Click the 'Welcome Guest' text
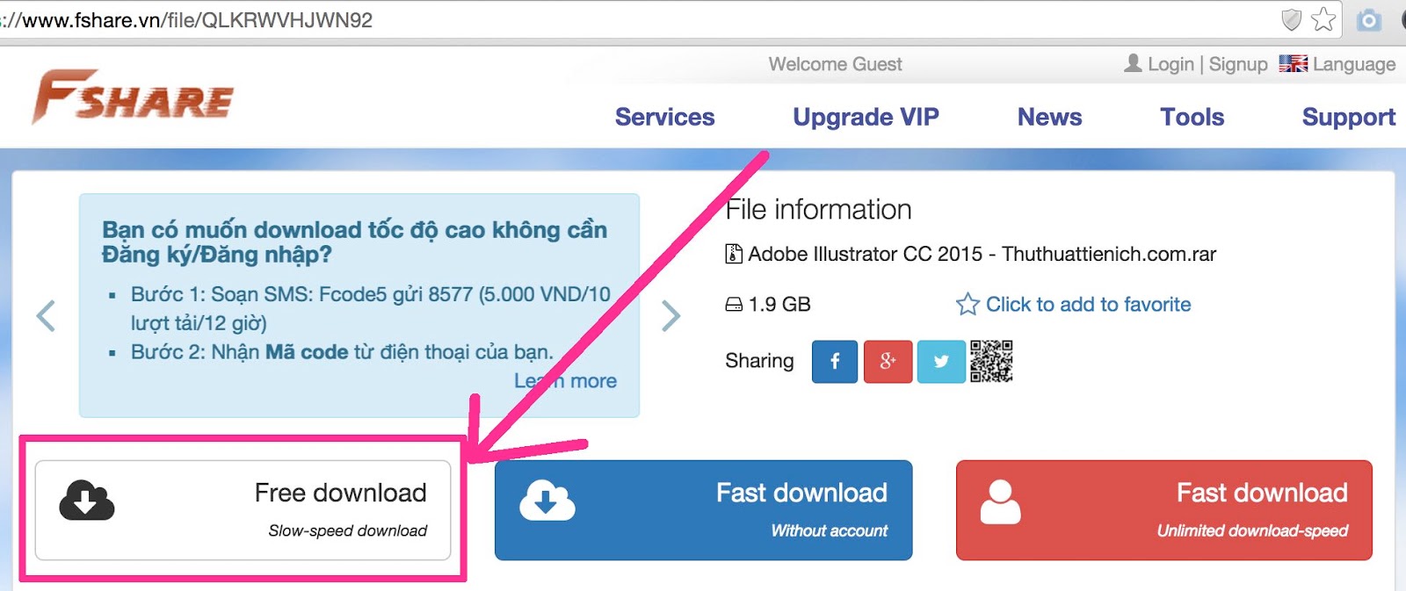This screenshot has width=1406, height=591. coord(835,64)
